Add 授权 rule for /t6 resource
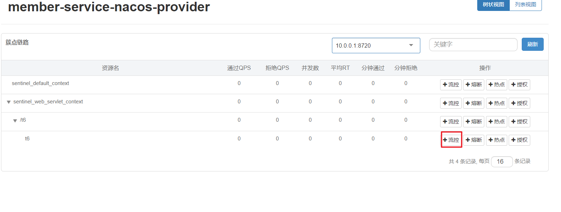 click(x=519, y=122)
